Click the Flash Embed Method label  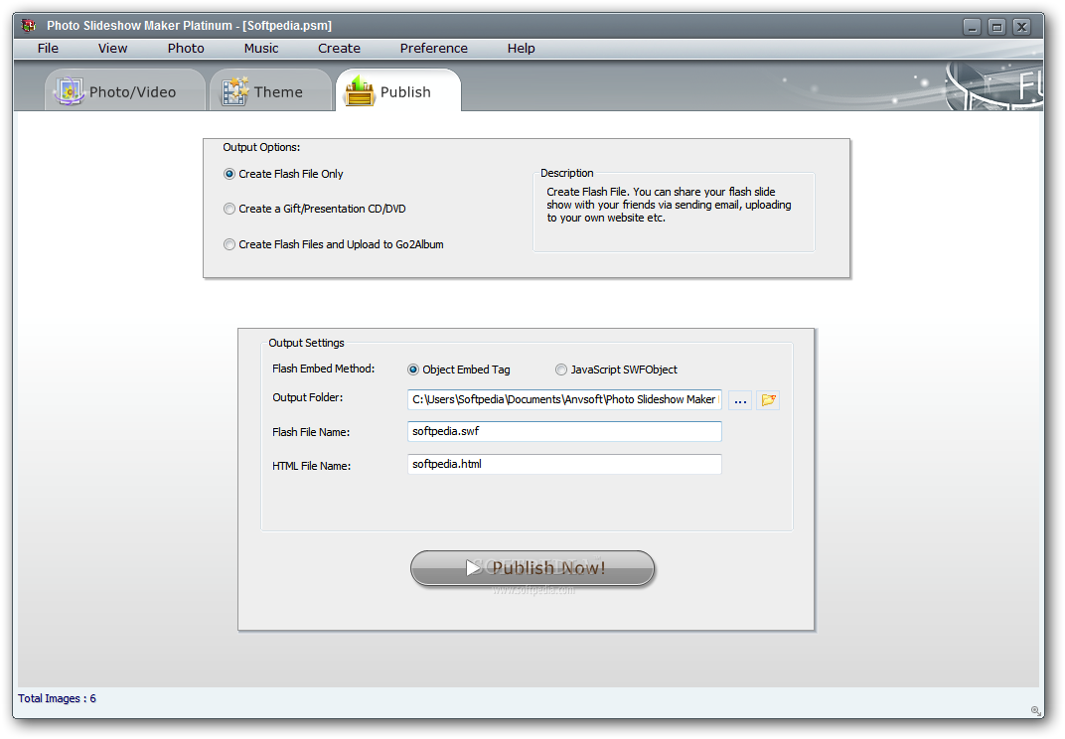[323, 369]
